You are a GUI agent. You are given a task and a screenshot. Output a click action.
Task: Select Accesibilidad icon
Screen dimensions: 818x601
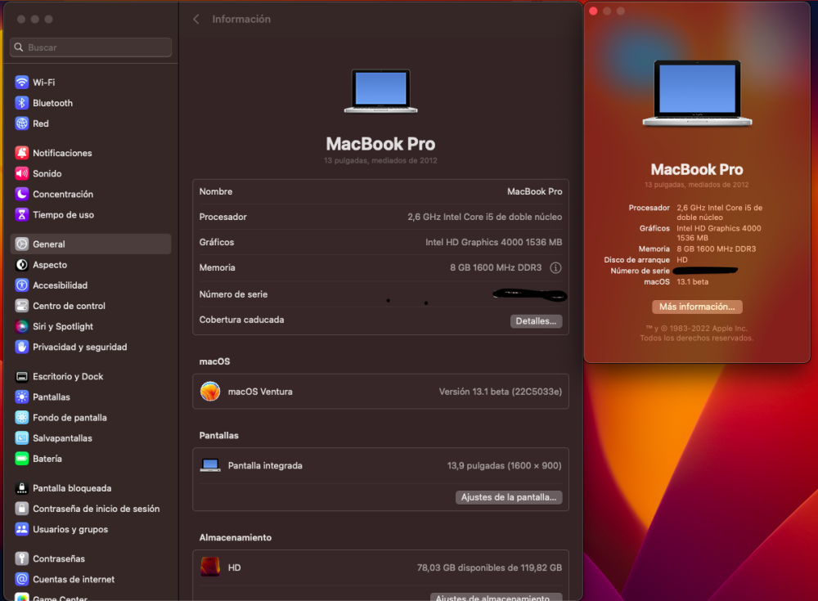coord(21,285)
